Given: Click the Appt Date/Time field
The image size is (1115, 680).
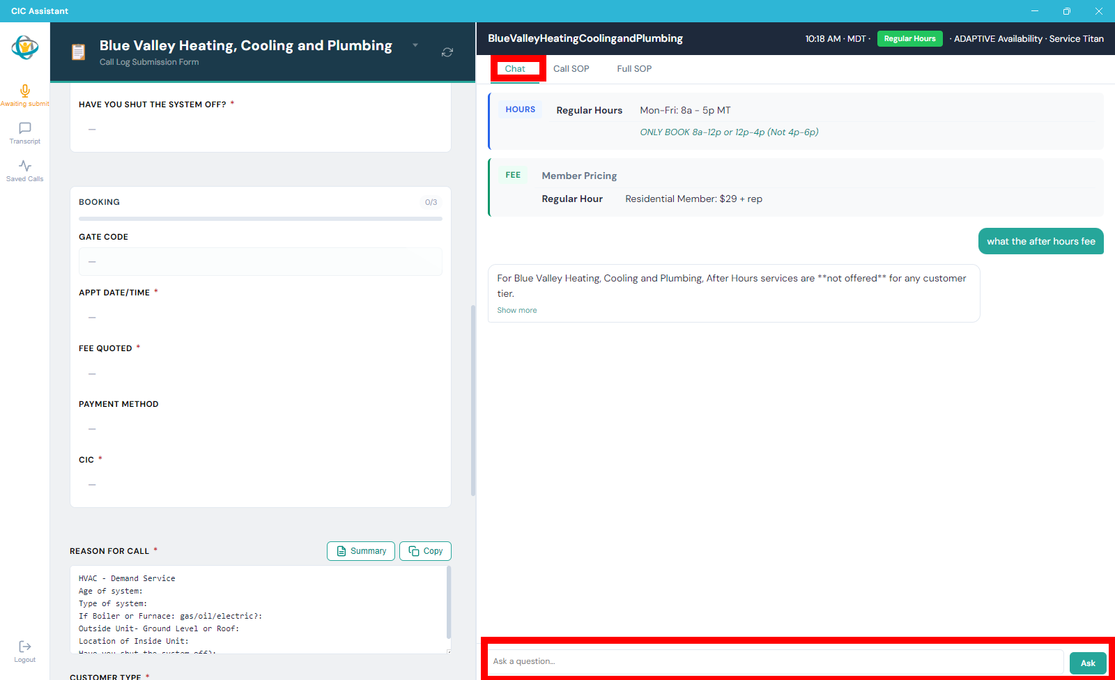Looking at the screenshot, I should tap(261, 317).
